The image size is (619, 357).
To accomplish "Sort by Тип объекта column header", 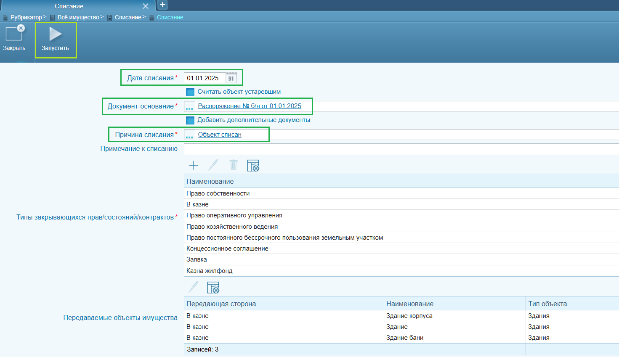I will click(x=572, y=304).
